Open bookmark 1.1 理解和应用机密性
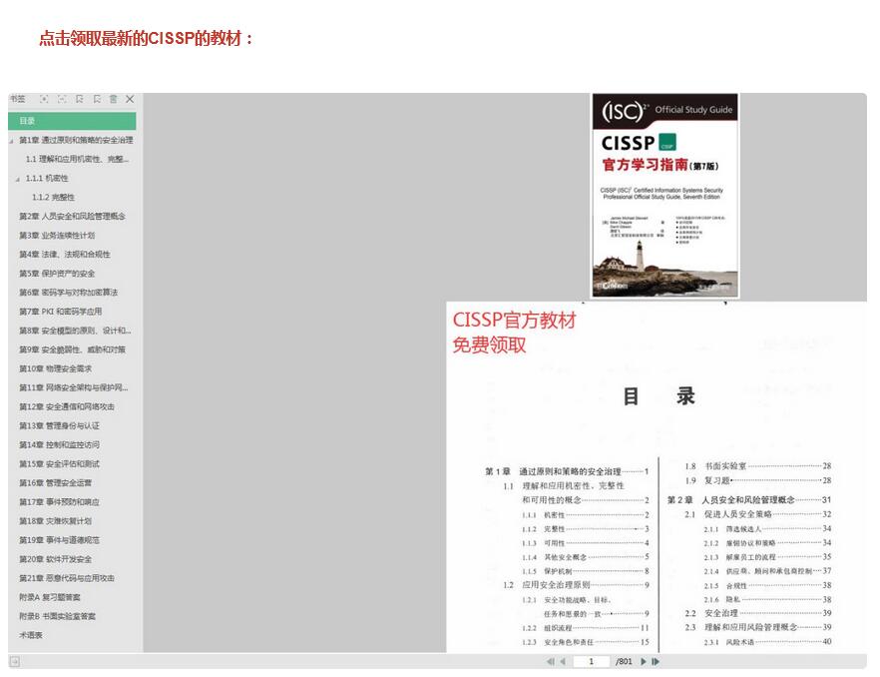 click(78, 160)
